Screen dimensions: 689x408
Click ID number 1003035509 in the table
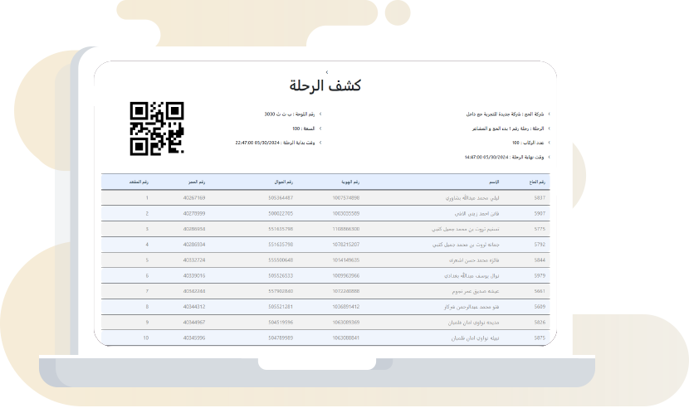pyautogui.click(x=345, y=213)
